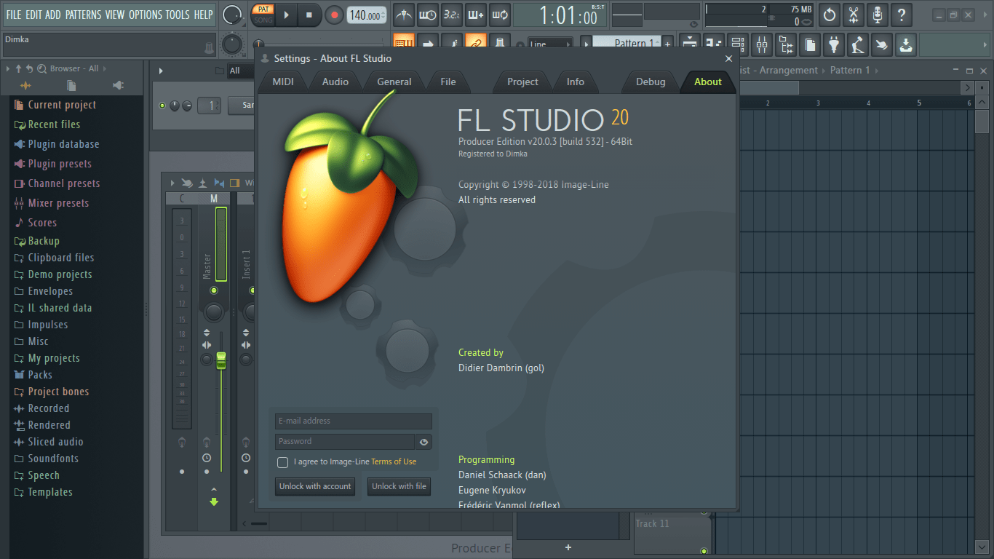Switch to the Audio settings tab
This screenshot has width=994, height=559.
tap(335, 82)
